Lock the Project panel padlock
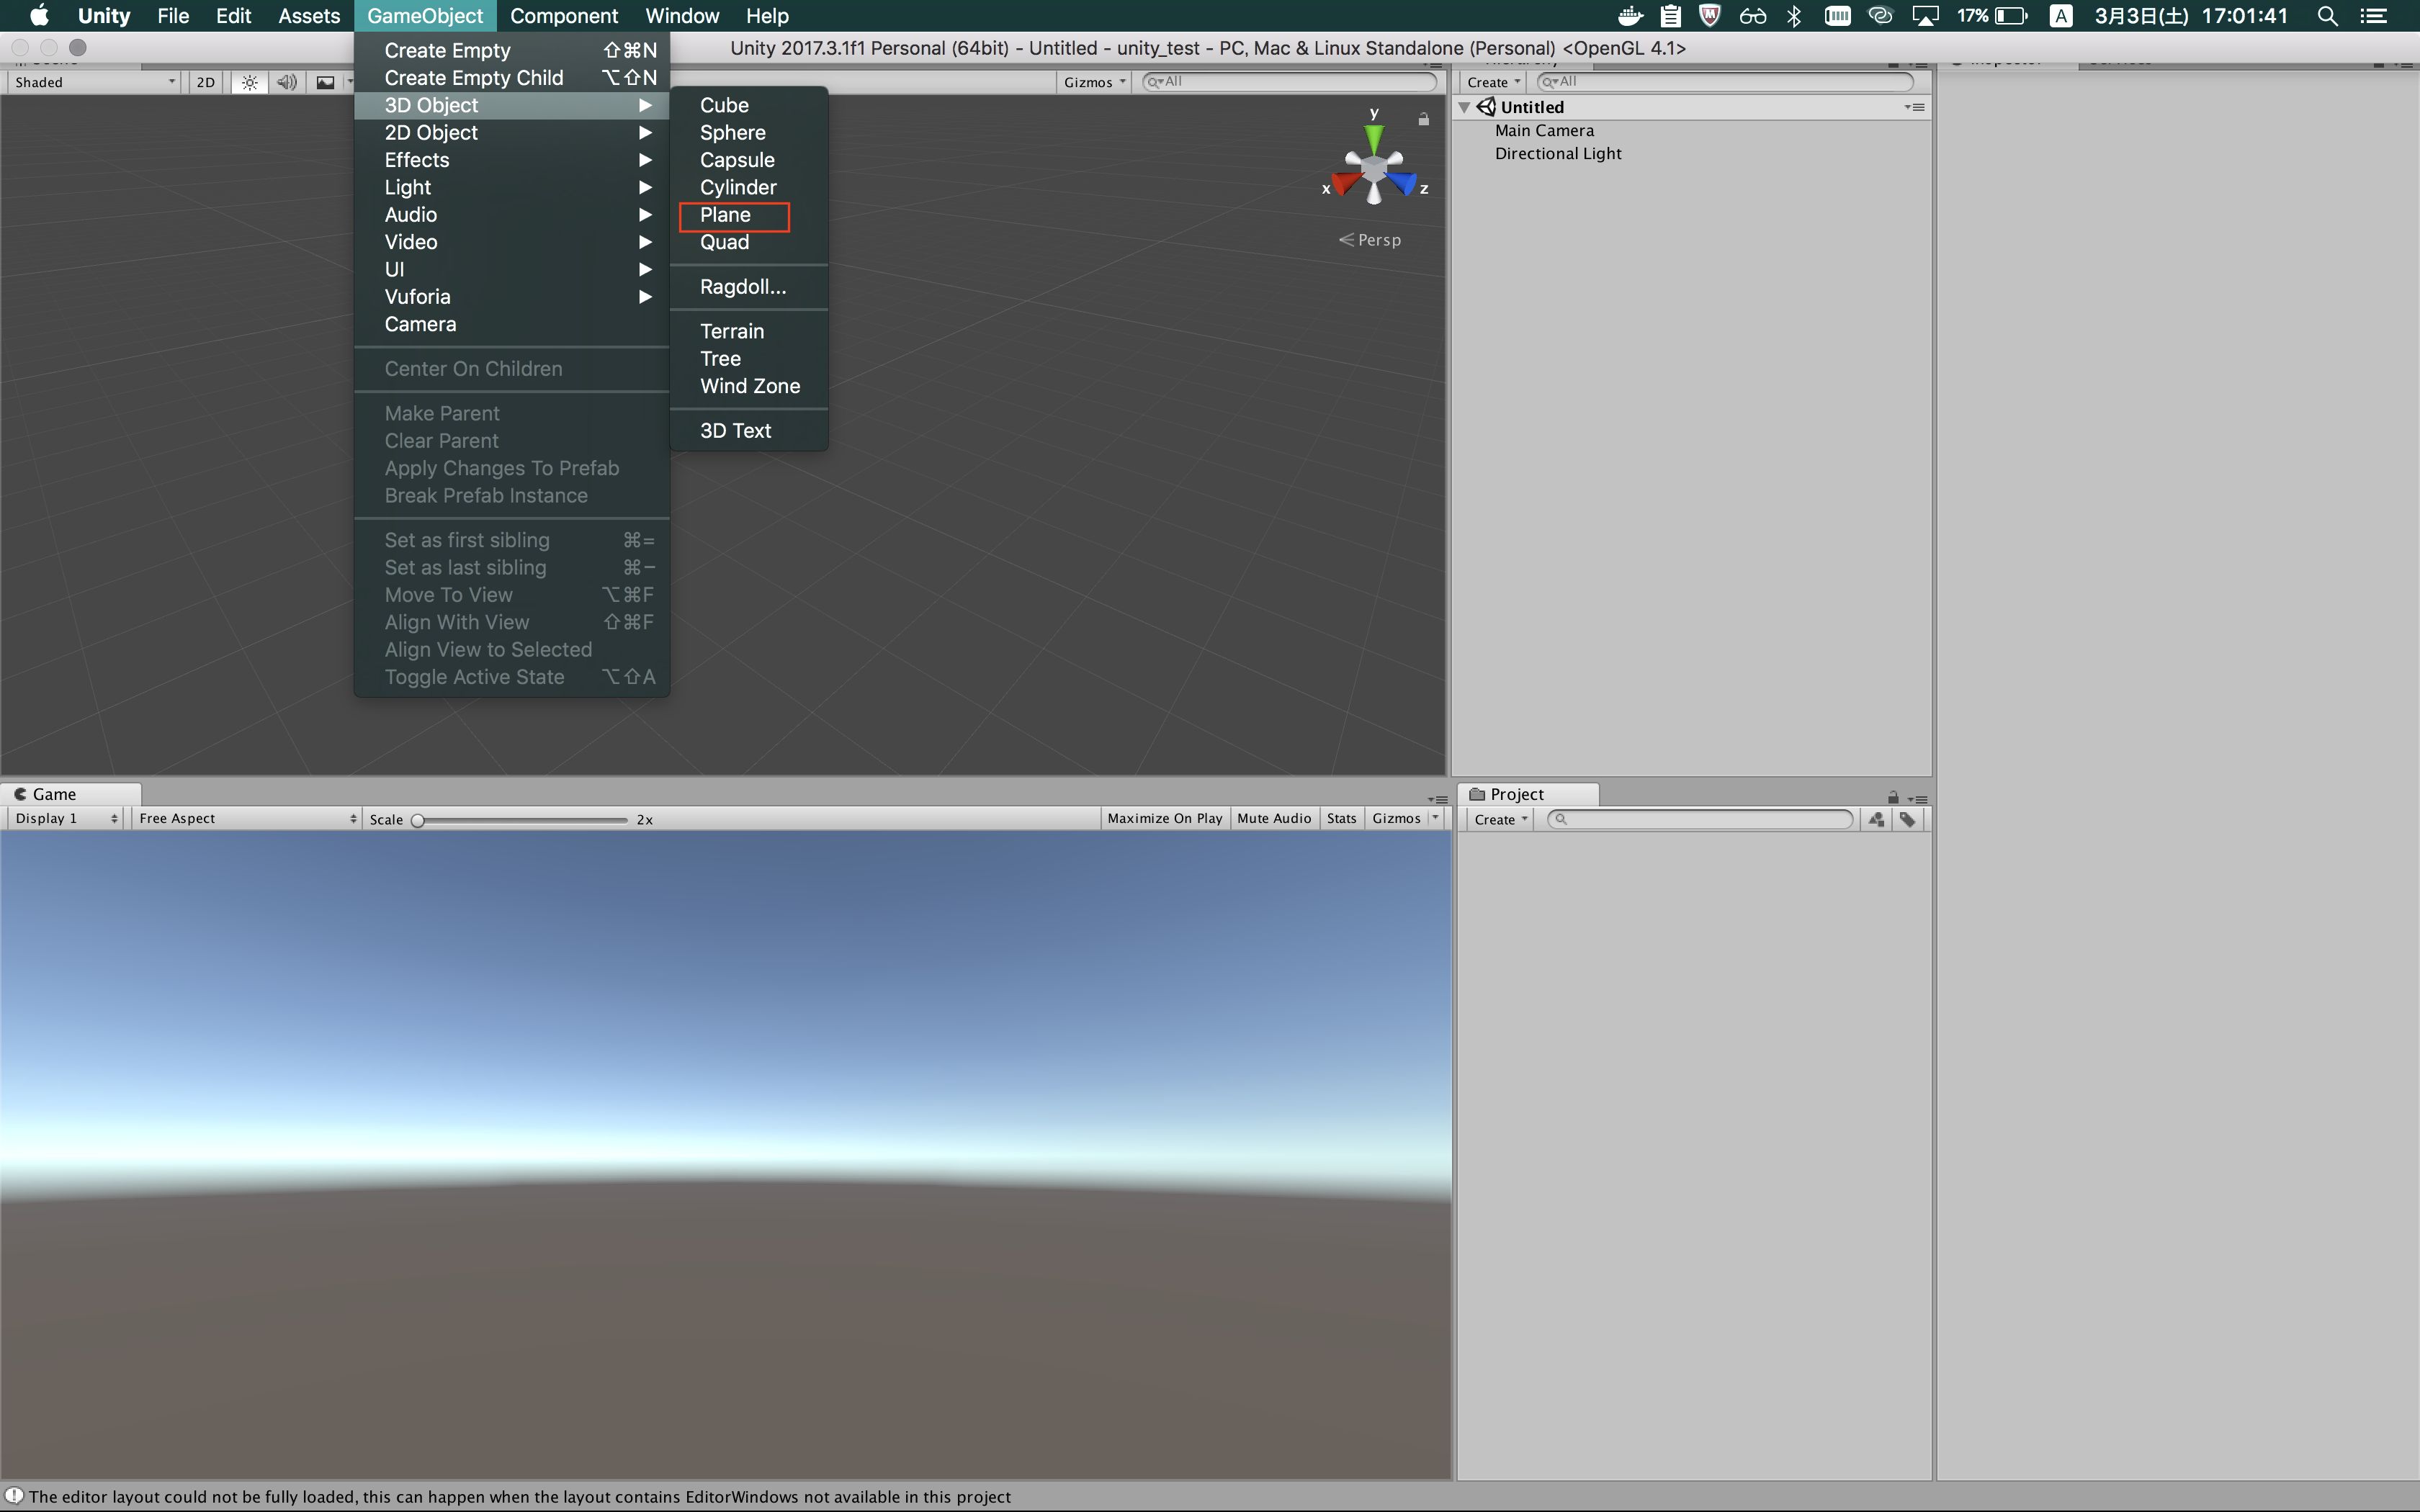 1893,797
